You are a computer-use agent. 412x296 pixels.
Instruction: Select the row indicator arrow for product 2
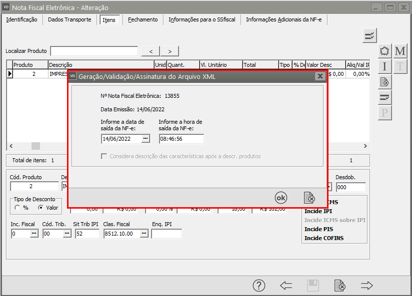9,74
